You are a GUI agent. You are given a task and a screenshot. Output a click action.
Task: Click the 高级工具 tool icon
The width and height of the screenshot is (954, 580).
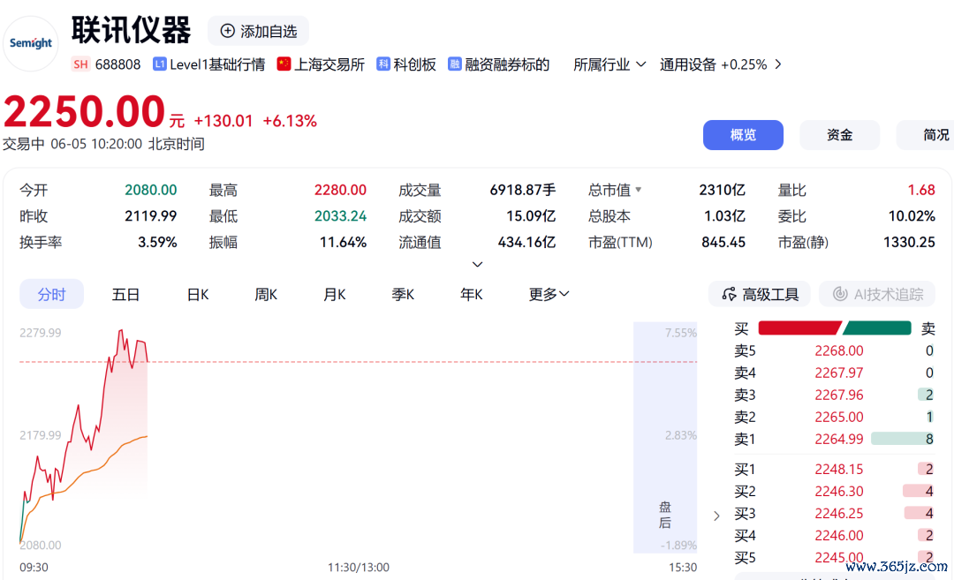[x=729, y=294]
